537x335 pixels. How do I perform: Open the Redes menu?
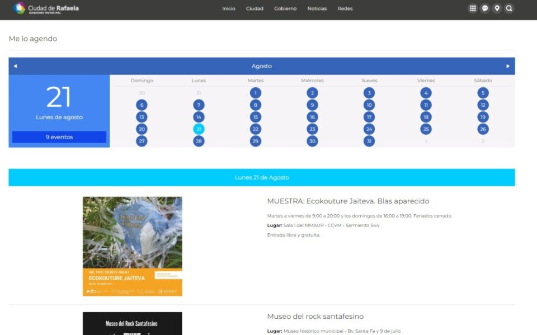(x=345, y=8)
